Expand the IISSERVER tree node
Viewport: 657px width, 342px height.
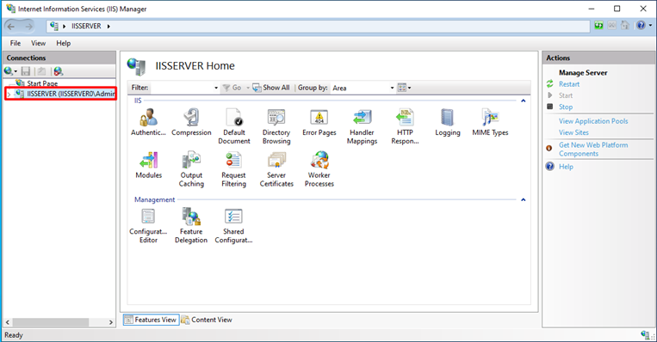coord(9,95)
